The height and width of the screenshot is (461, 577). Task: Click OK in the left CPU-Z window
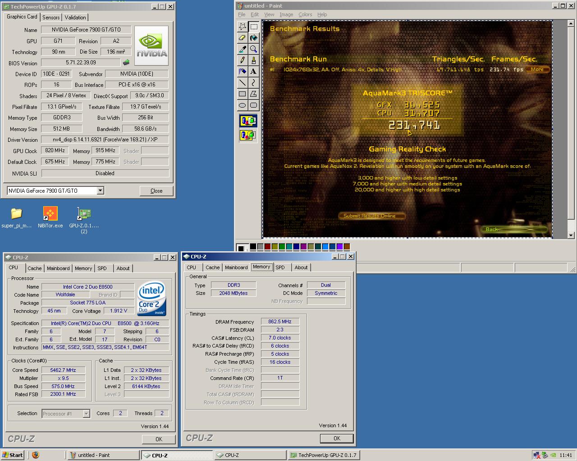point(159,439)
